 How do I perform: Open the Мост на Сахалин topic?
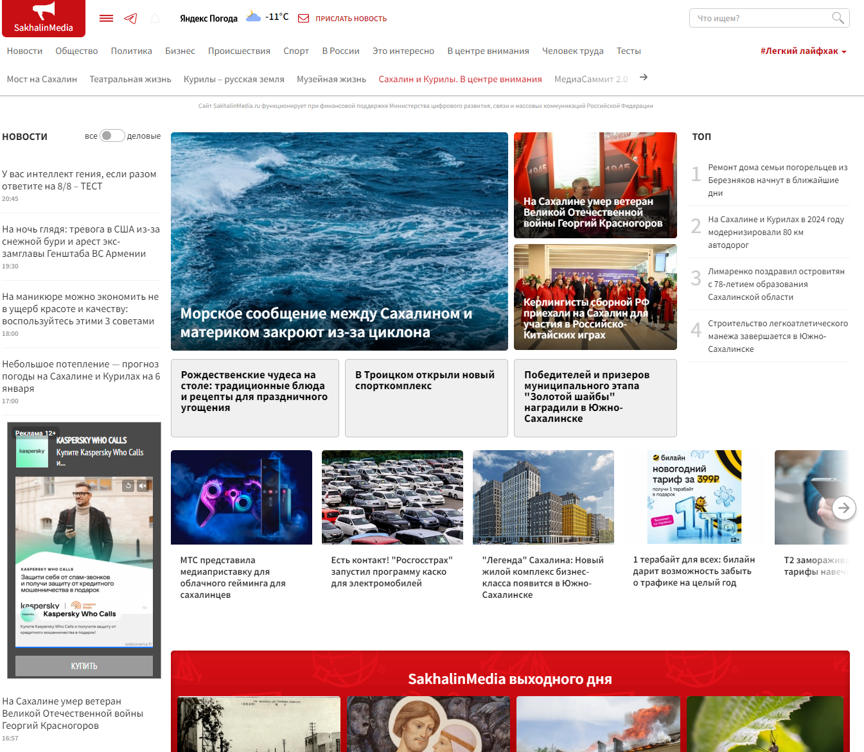tap(42, 80)
